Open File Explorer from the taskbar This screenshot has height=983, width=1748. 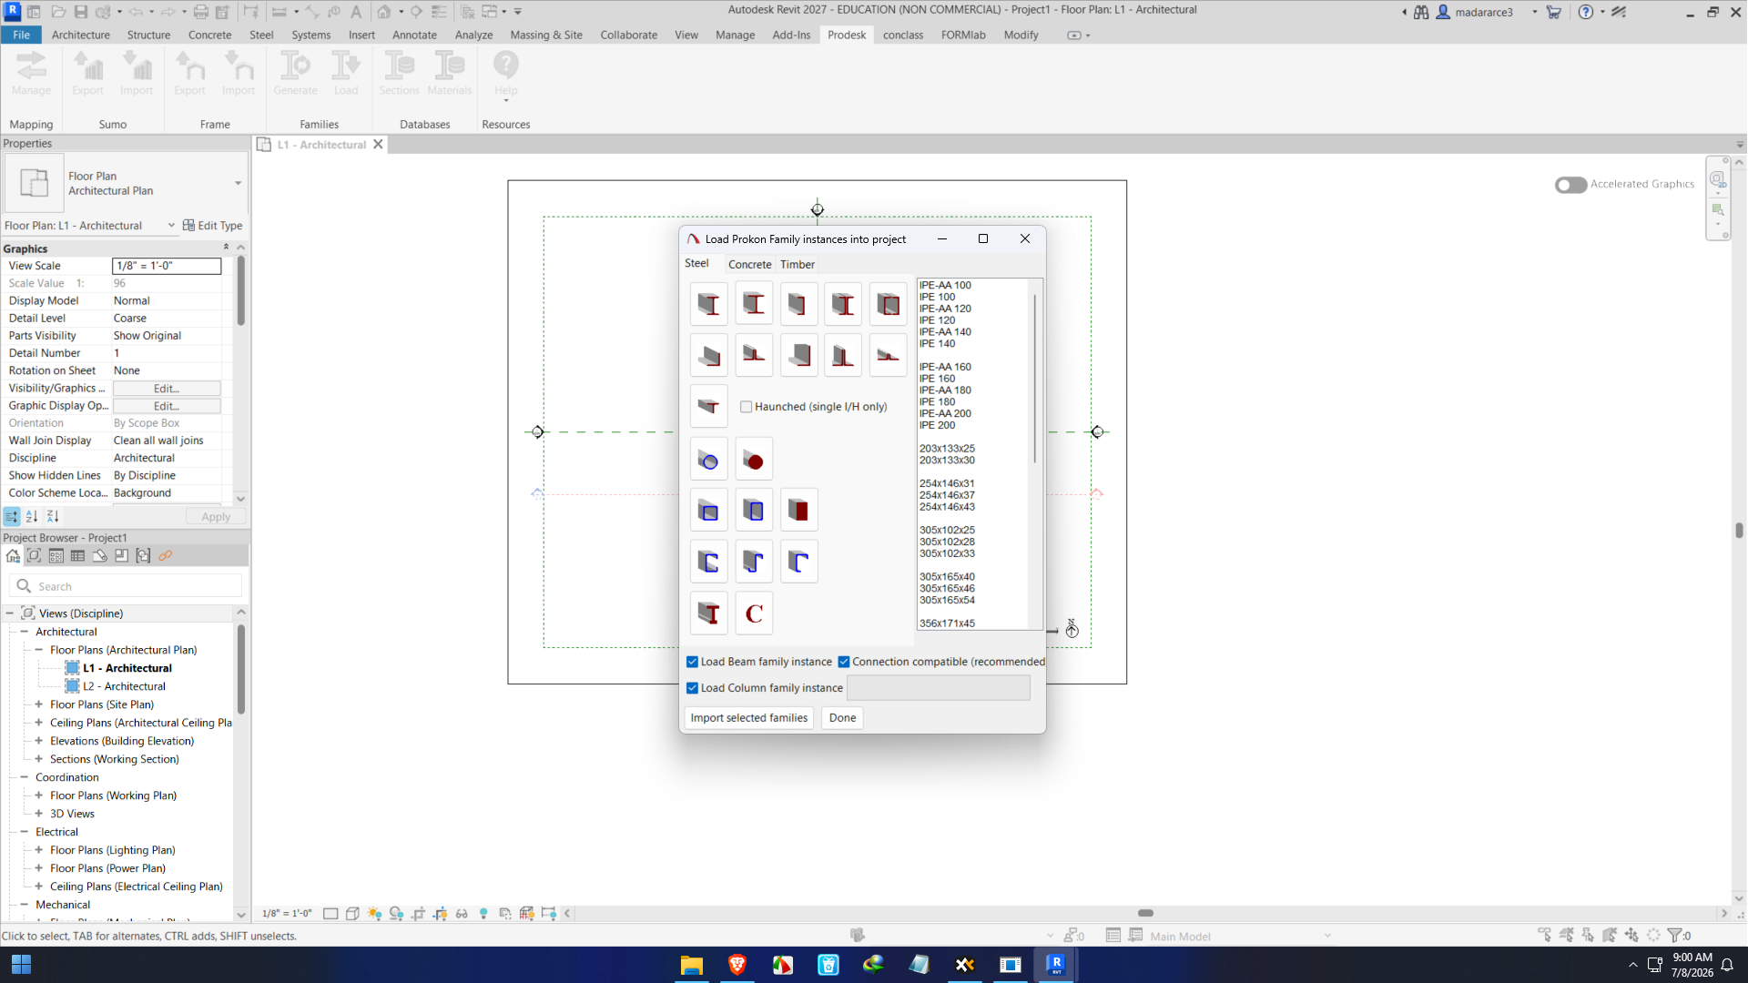(x=692, y=965)
